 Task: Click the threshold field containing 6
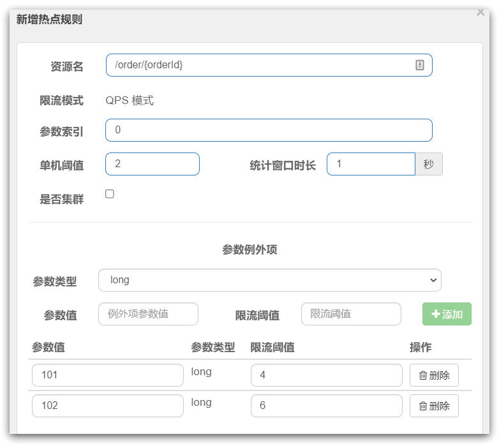click(326, 406)
